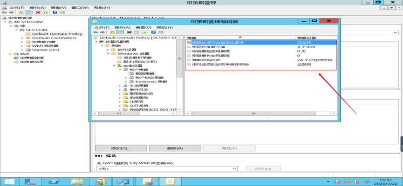Viewport: 403px width, 186px height.
Task: Expand the Domain Controllers node
Action: pyautogui.click(x=22, y=38)
